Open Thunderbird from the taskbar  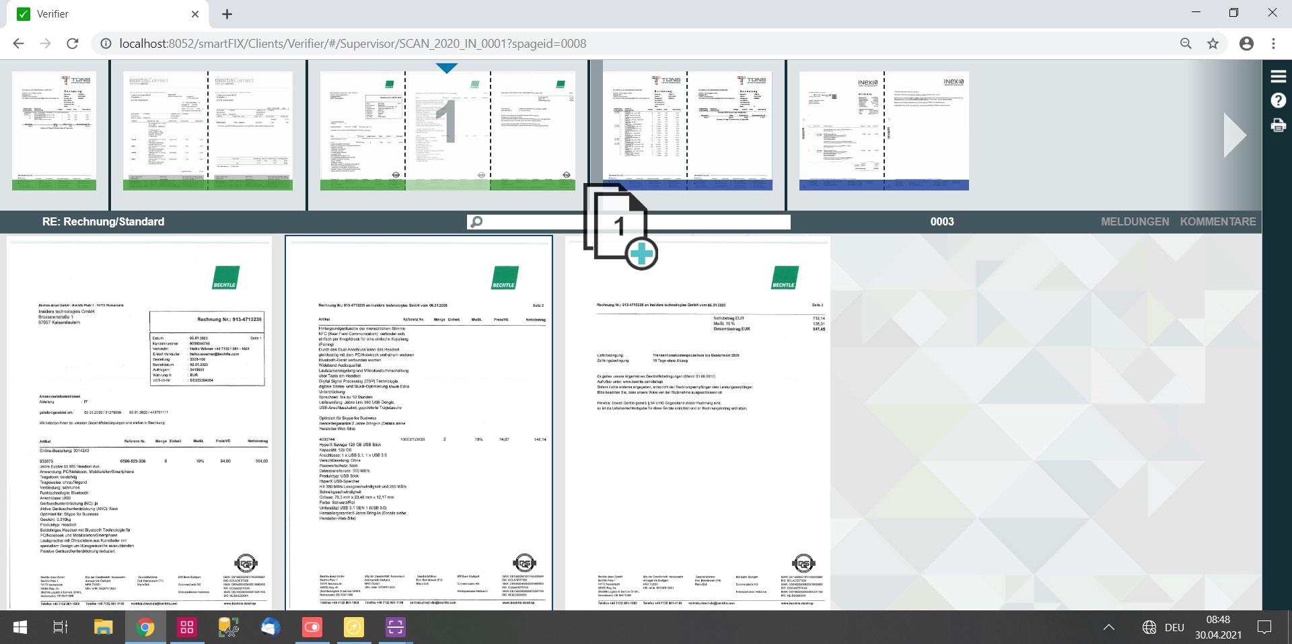click(x=271, y=627)
